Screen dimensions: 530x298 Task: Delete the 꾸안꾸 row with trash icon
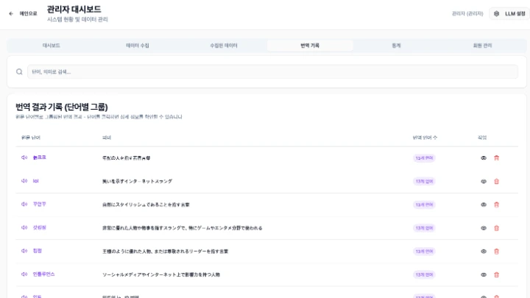[x=497, y=205]
